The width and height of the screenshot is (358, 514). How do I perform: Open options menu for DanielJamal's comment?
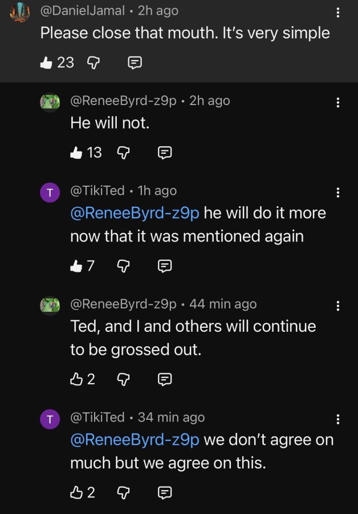pos(337,13)
